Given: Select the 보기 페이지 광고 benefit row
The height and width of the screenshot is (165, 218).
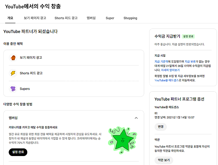Looking at the screenshot, I should click(74, 58).
